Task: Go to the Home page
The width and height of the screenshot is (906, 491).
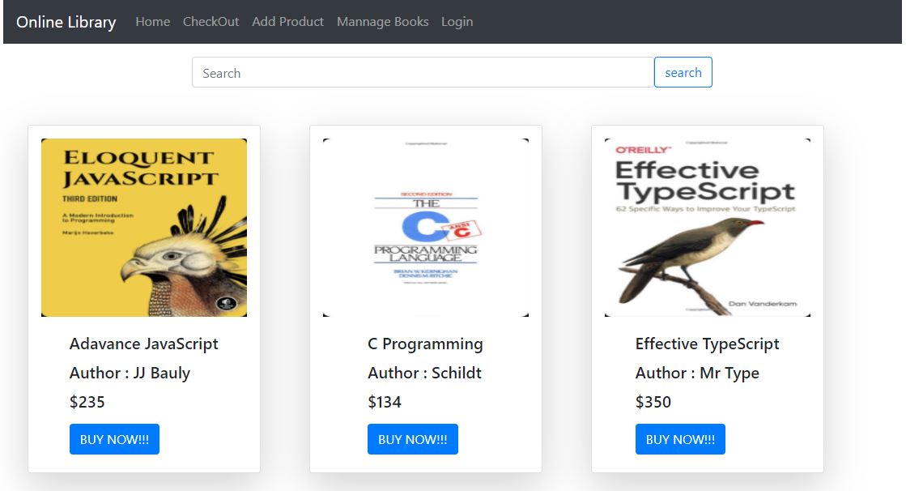Action: (x=152, y=22)
